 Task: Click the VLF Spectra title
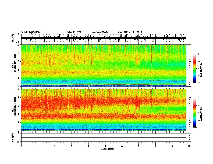point(30,32)
